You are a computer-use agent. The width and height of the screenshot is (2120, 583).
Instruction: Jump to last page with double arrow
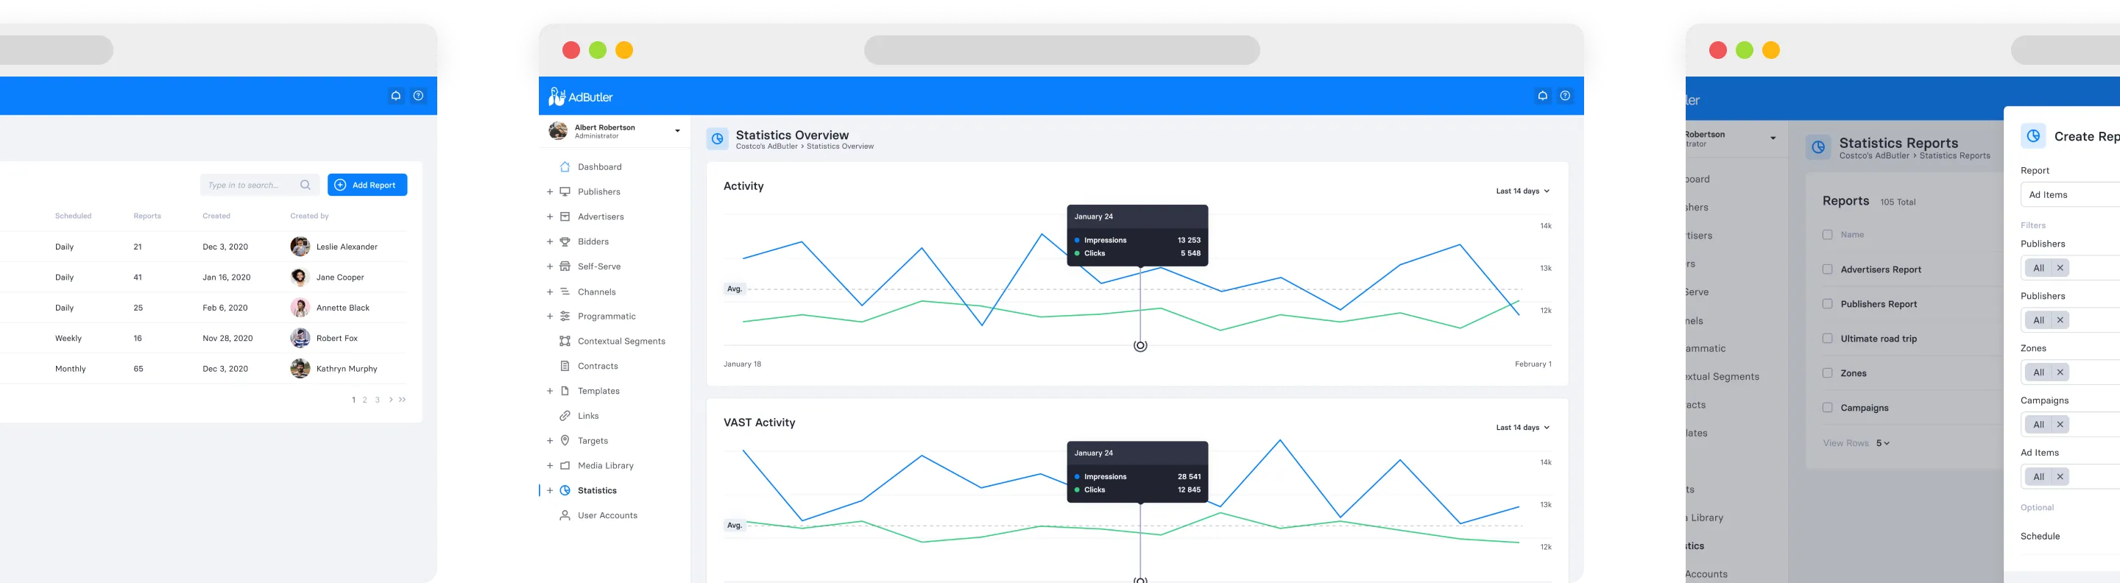[403, 400]
